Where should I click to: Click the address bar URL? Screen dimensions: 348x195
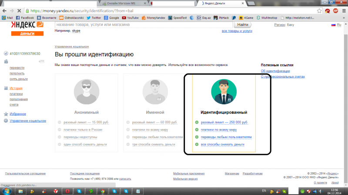pyautogui.click(x=82, y=10)
